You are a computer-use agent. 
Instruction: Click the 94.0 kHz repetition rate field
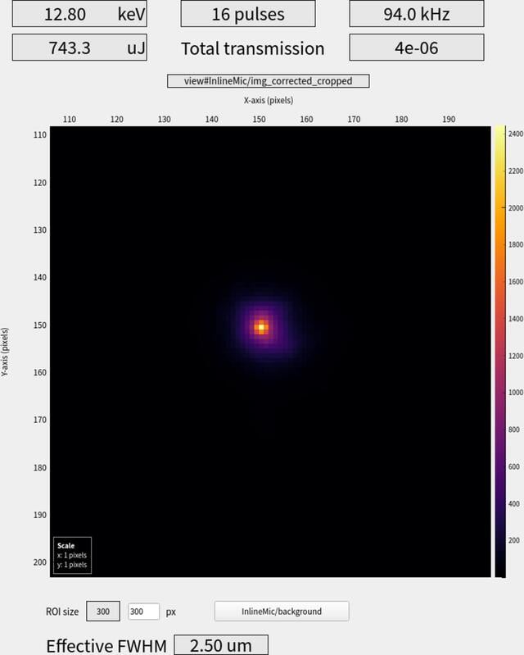click(x=417, y=14)
